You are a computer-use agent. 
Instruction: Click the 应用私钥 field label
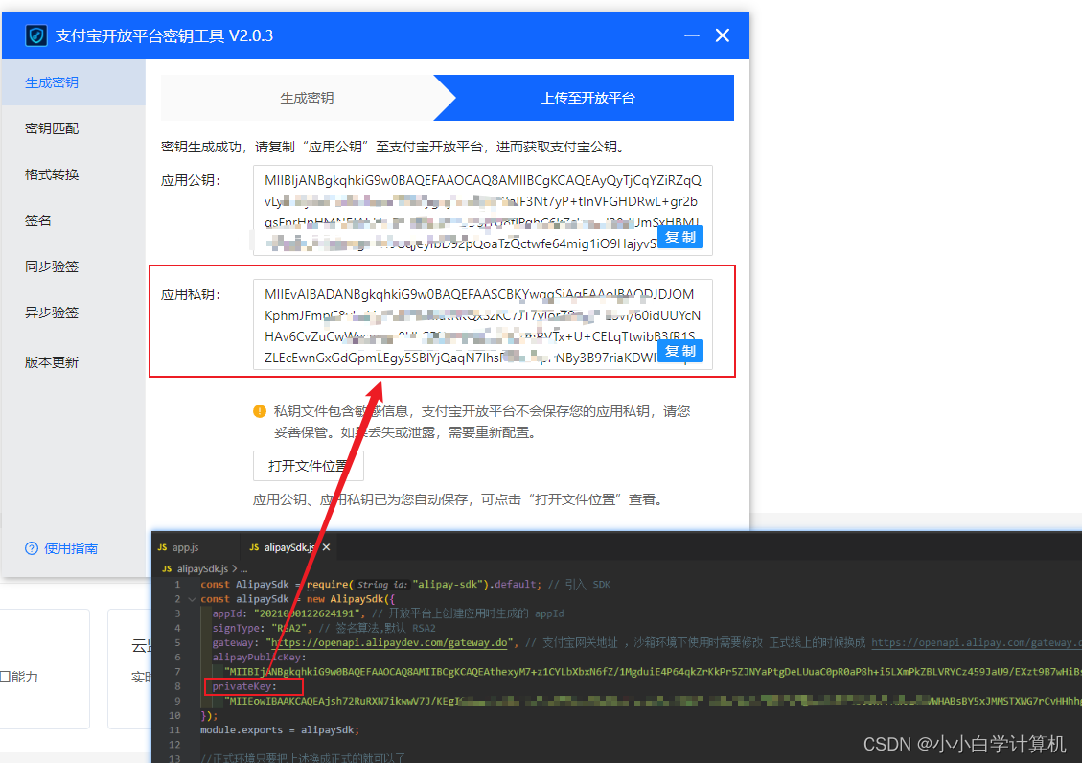click(191, 294)
